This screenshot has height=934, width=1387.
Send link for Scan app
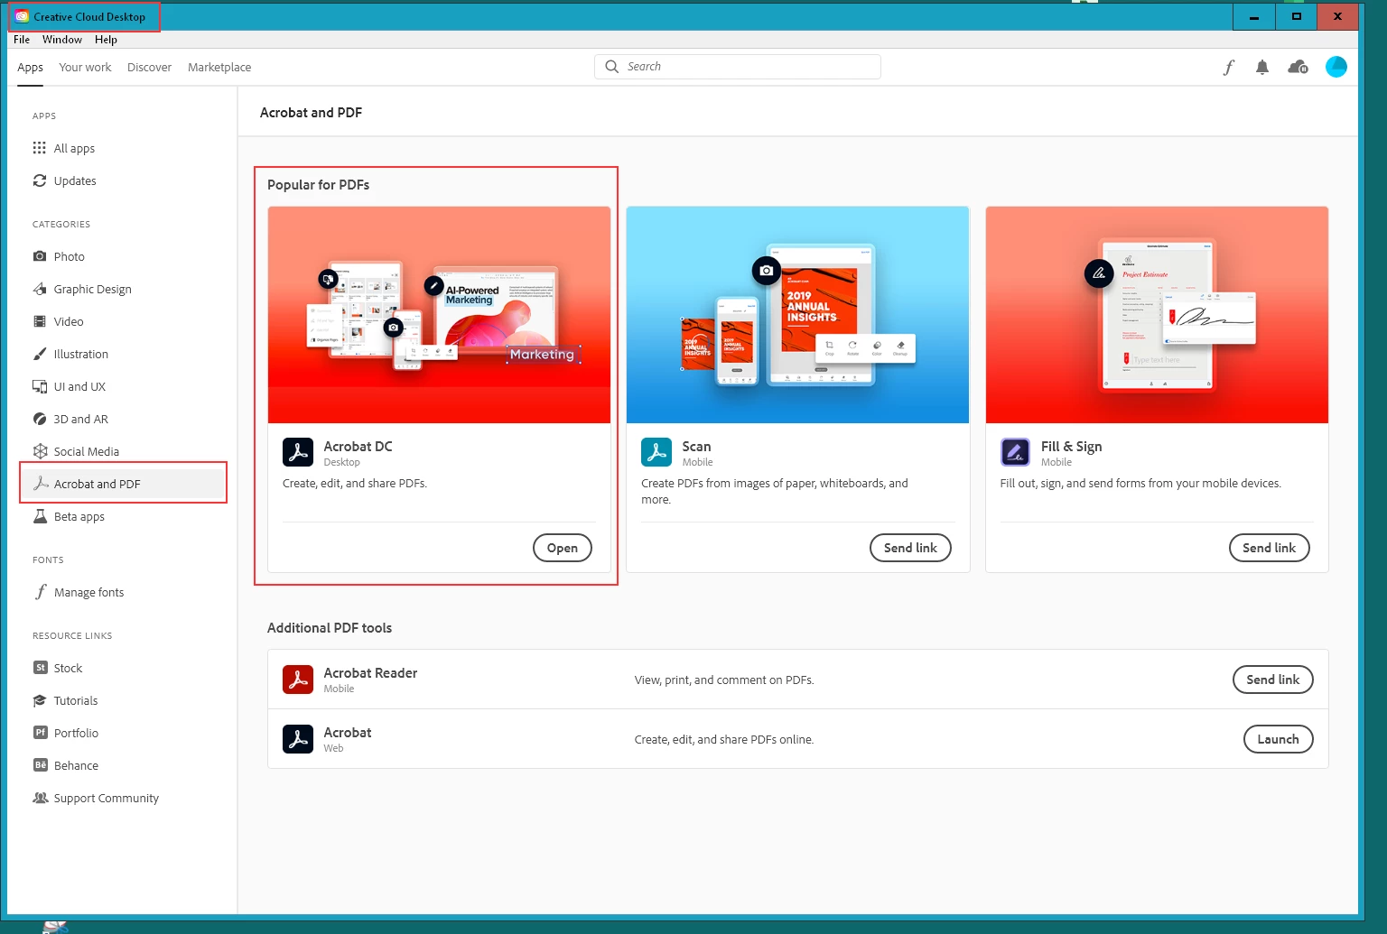coord(910,548)
